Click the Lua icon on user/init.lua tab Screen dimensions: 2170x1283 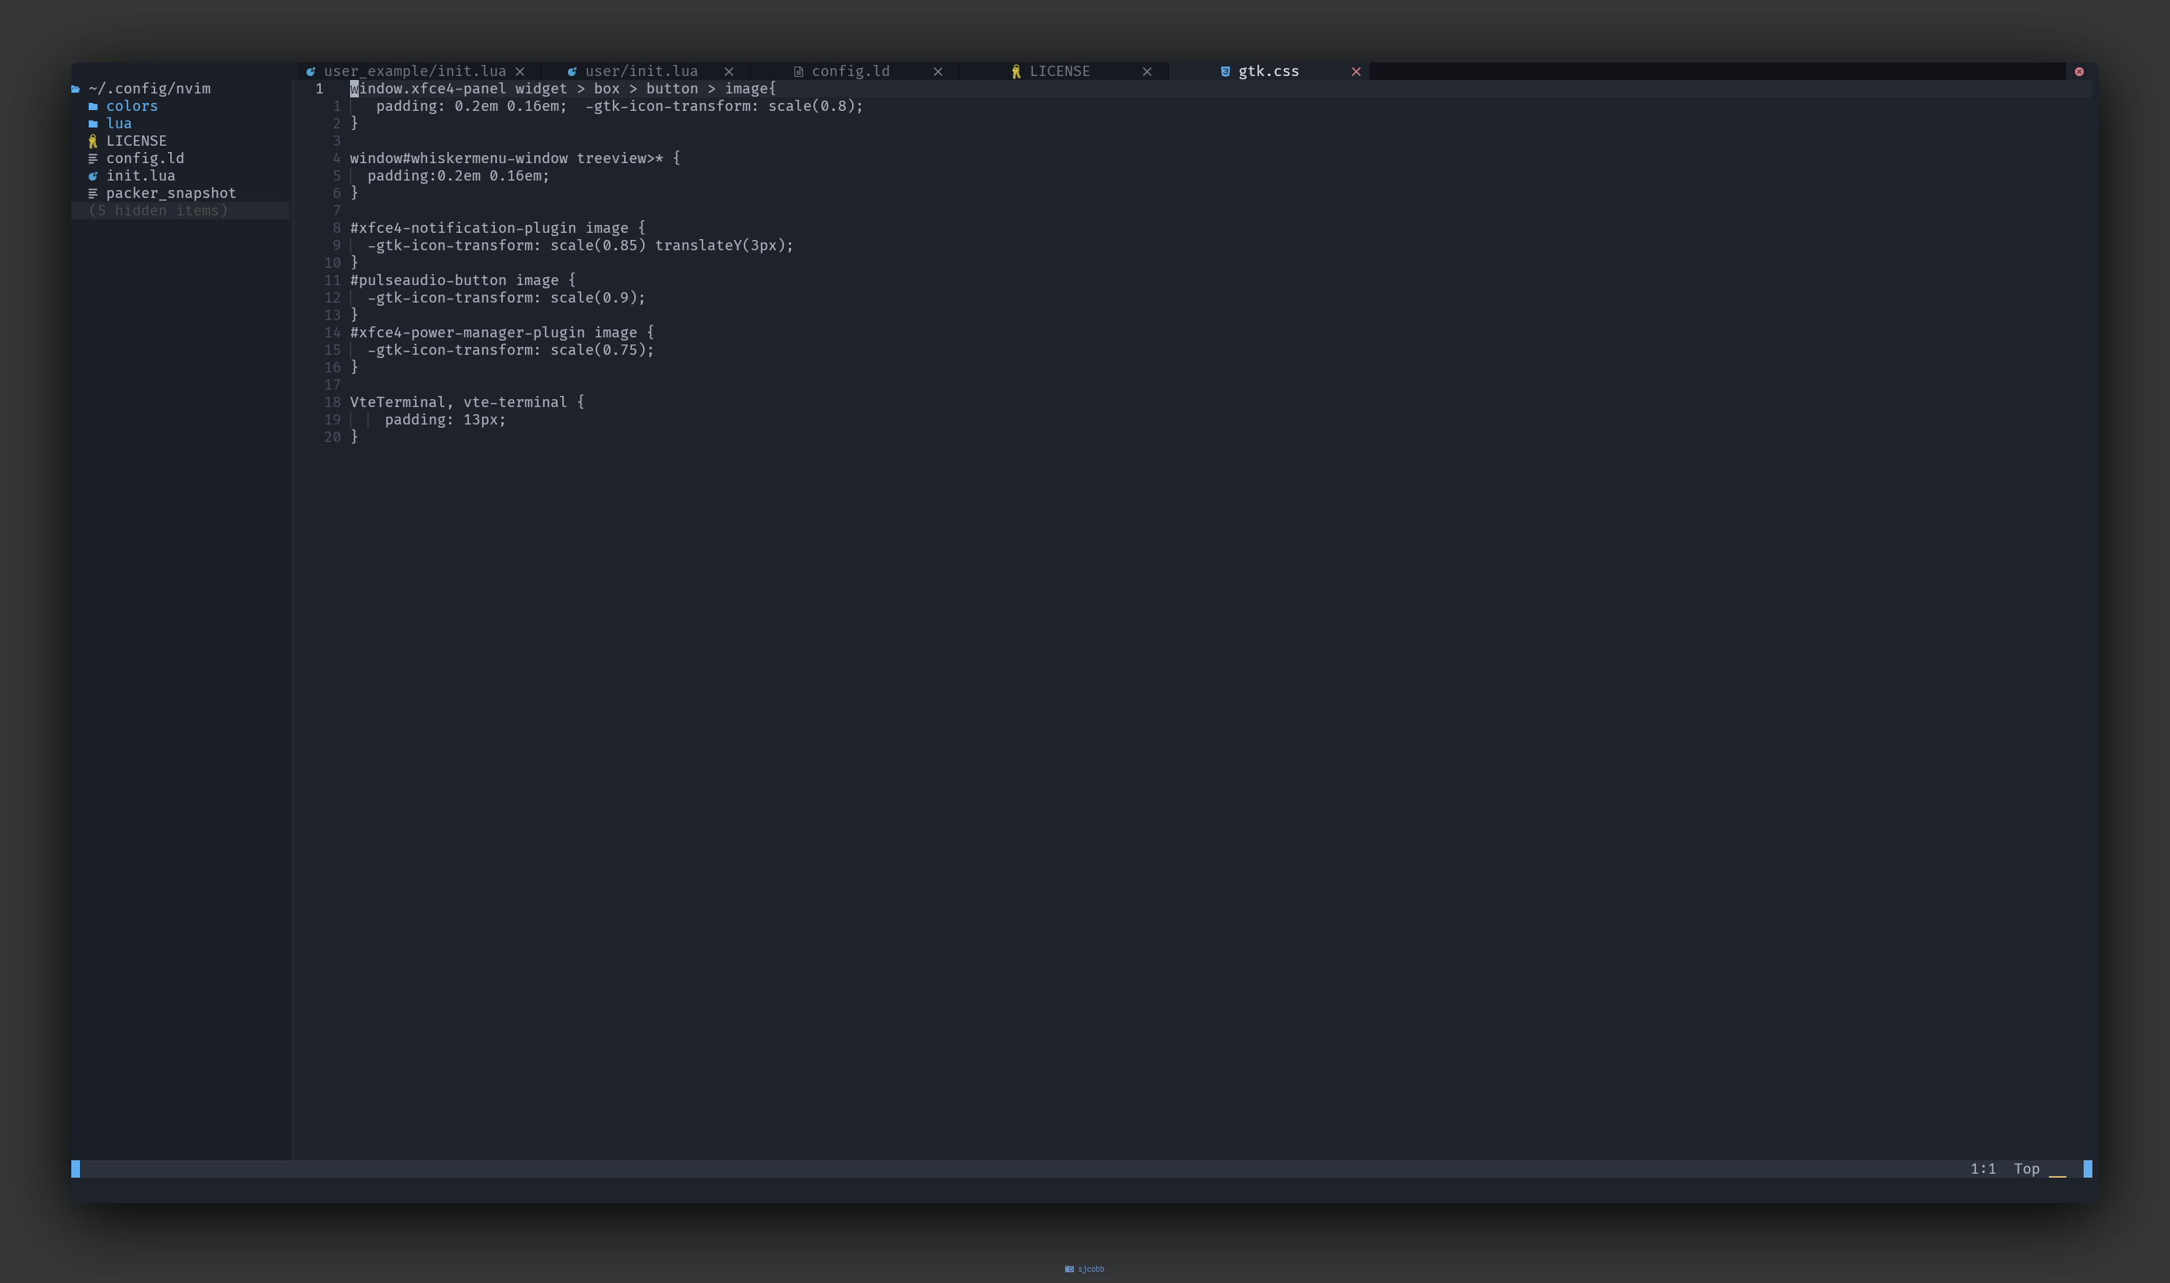pyautogui.click(x=573, y=71)
